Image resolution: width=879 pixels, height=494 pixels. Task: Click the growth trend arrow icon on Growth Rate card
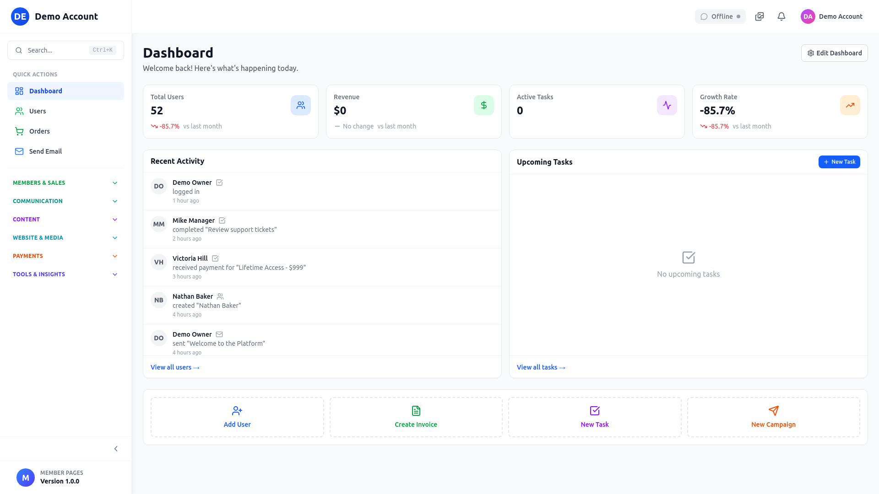pos(850,105)
